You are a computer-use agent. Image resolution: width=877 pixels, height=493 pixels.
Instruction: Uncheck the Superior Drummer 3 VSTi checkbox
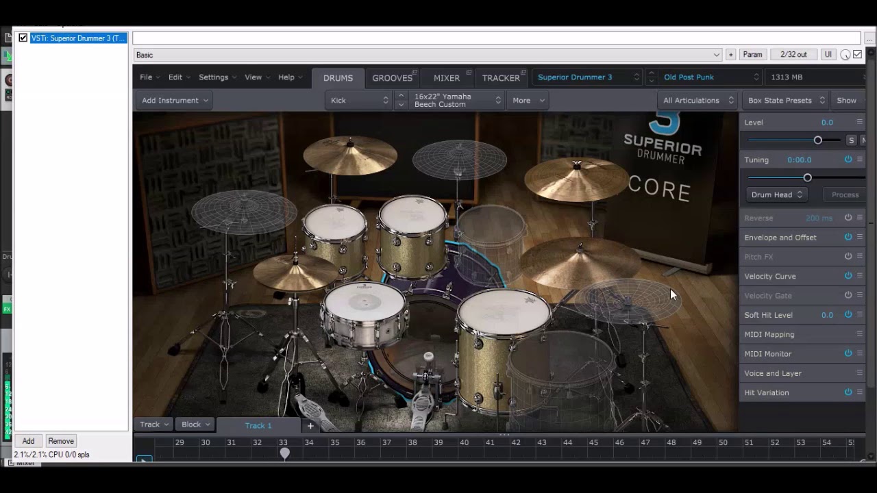pyautogui.click(x=23, y=38)
